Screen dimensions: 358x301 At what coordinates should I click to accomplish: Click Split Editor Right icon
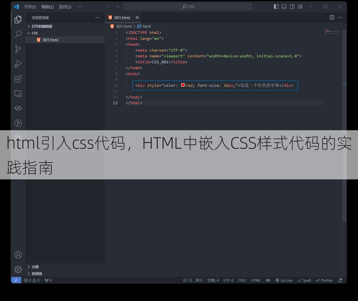tap(332, 18)
